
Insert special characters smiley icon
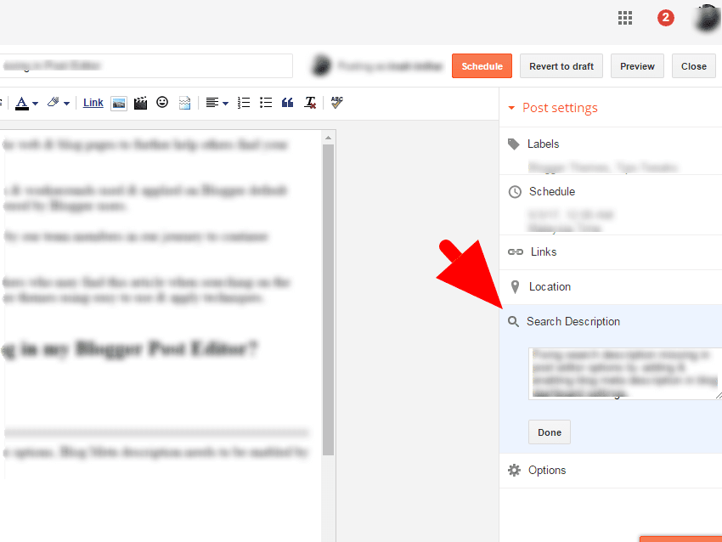[x=162, y=102]
